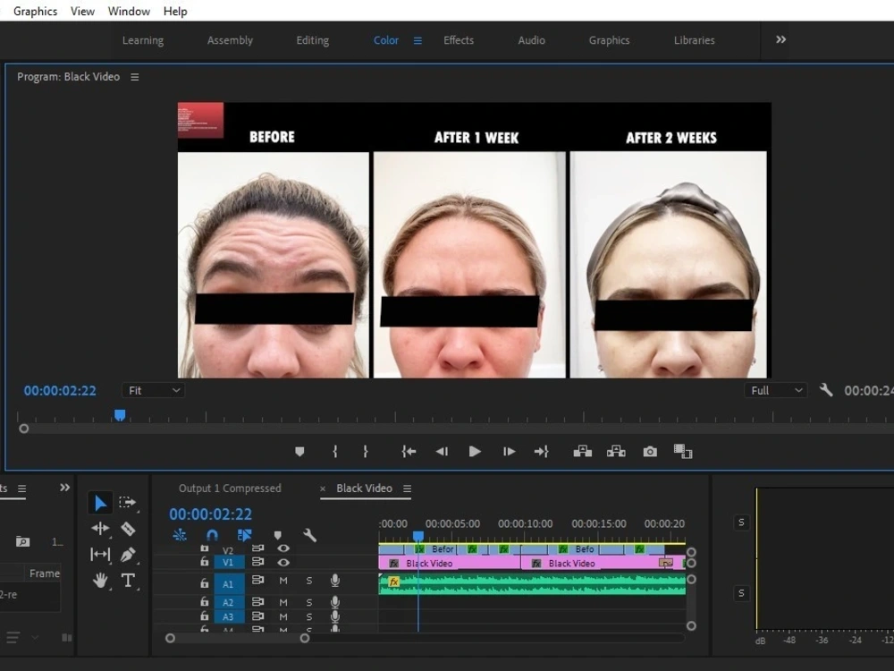Open the Graphics menu in menu bar
Screen dimensions: 894x671
point(36,12)
